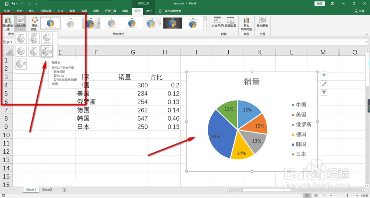The width and height of the screenshot is (370, 198).
Task: Click Switch Row/Column (切换行/列) icon
Action: [218, 22]
